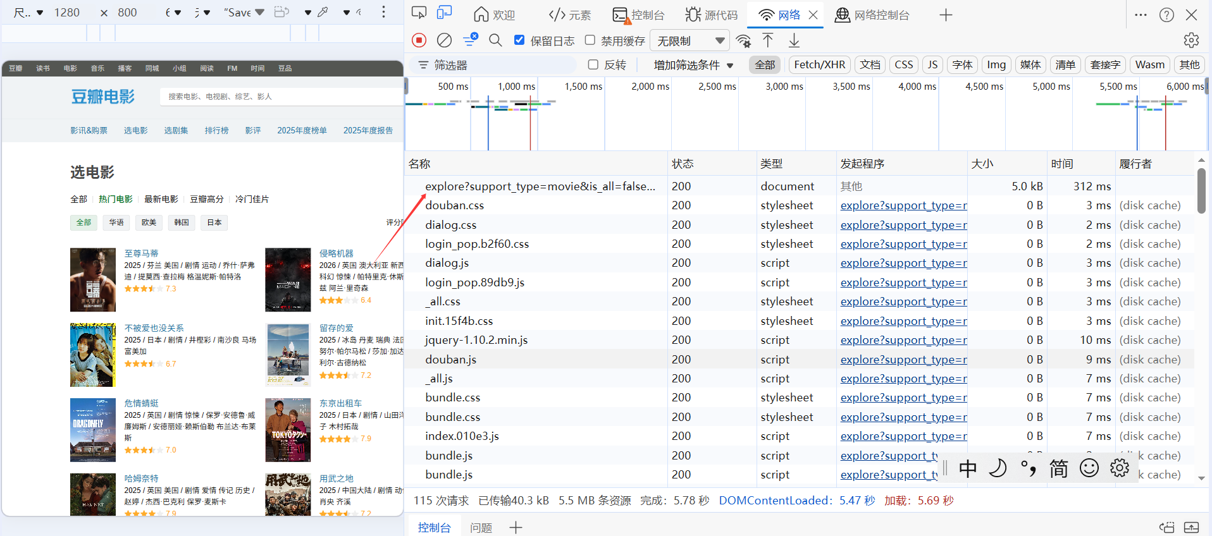Collapse the bottom drawer icon
Viewport: 1212px width, 536px height.
(1191, 528)
